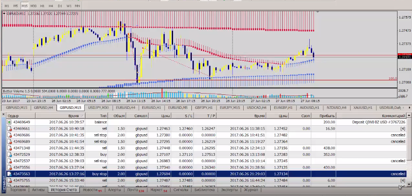Open the Торговля terminal tab

[x=18, y=190]
